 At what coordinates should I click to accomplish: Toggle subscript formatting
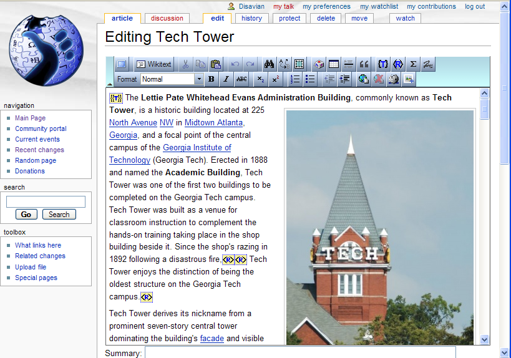[x=261, y=79]
